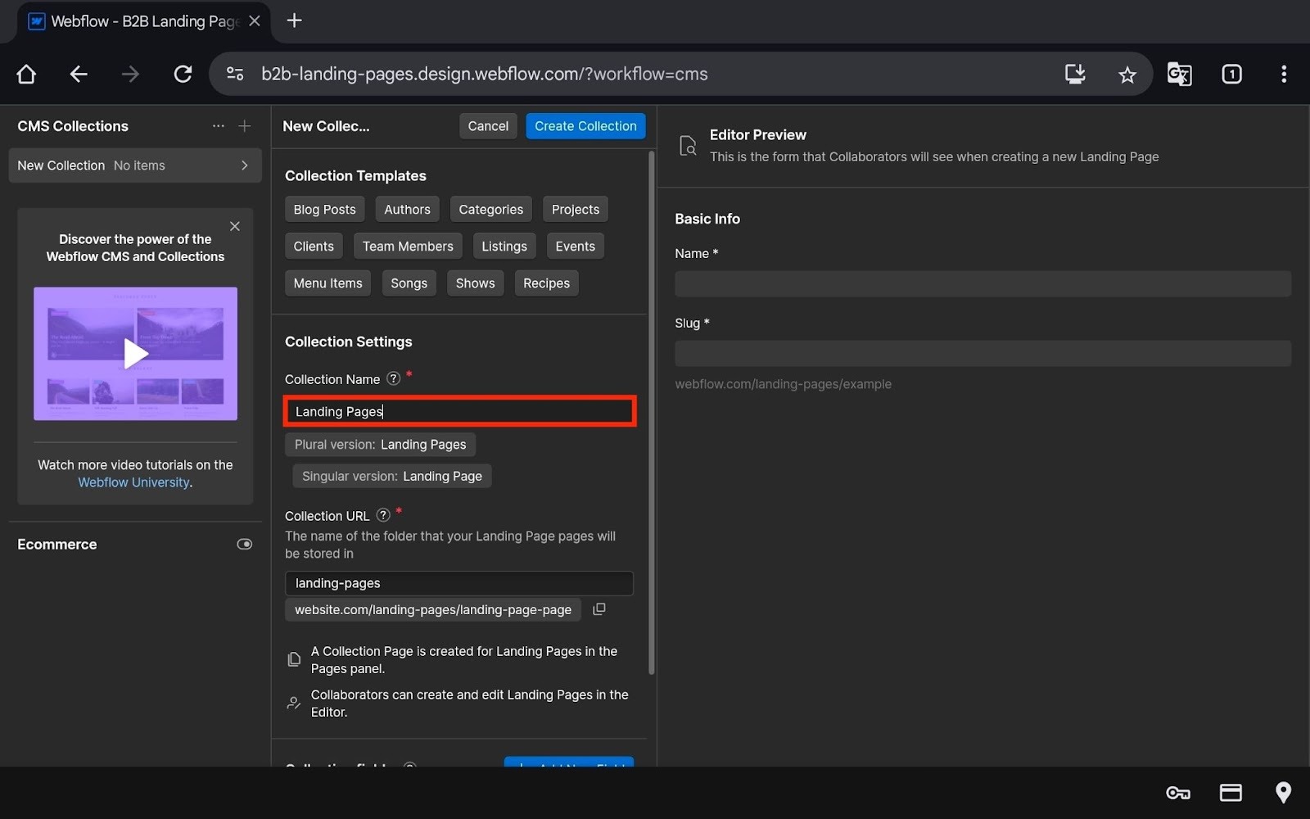Edit the landing-pages Collection URL field
This screenshot has width=1310, height=819.
[459, 583]
